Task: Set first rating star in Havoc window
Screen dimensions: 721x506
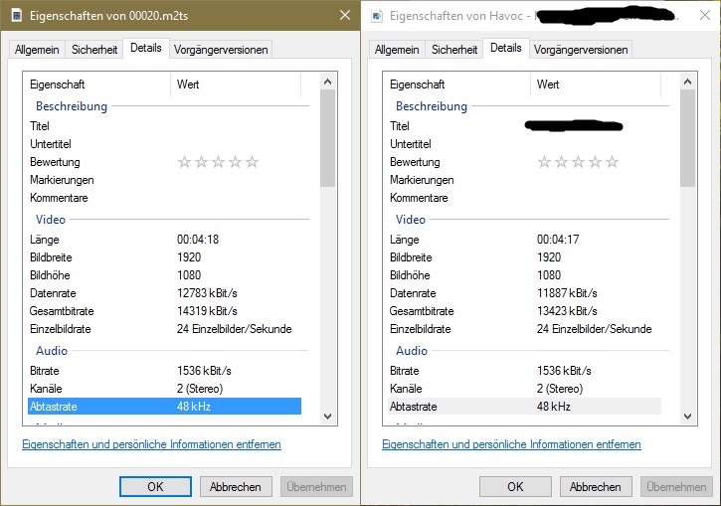Action: pos(544,162)
